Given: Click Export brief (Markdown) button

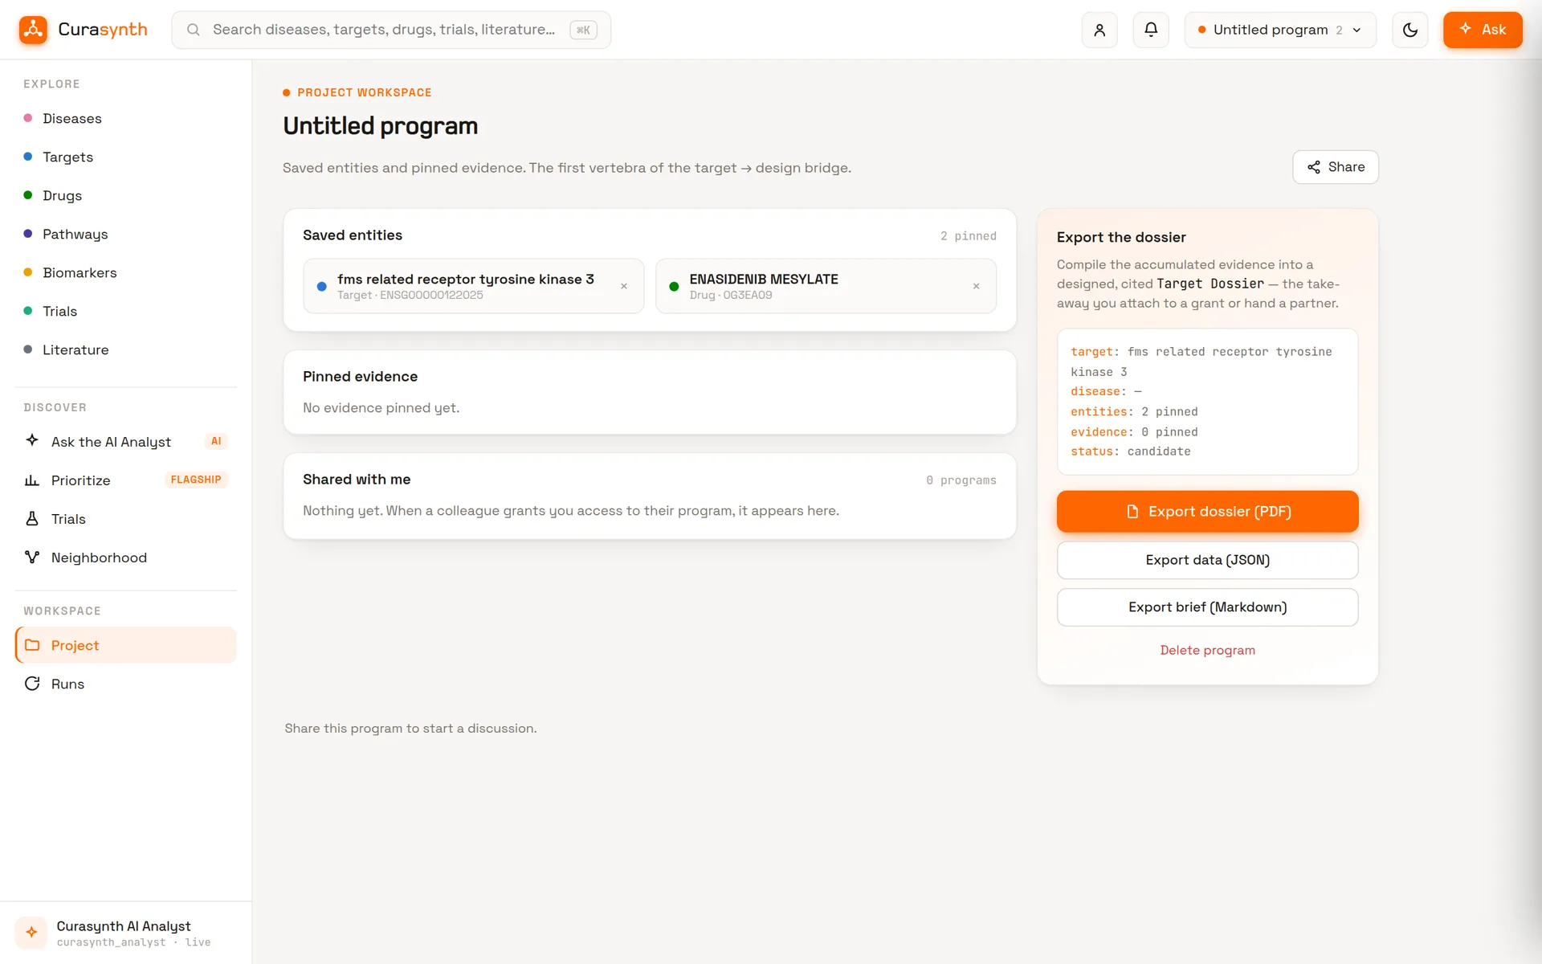Looking at the screenshot, I should [1207, 607].
